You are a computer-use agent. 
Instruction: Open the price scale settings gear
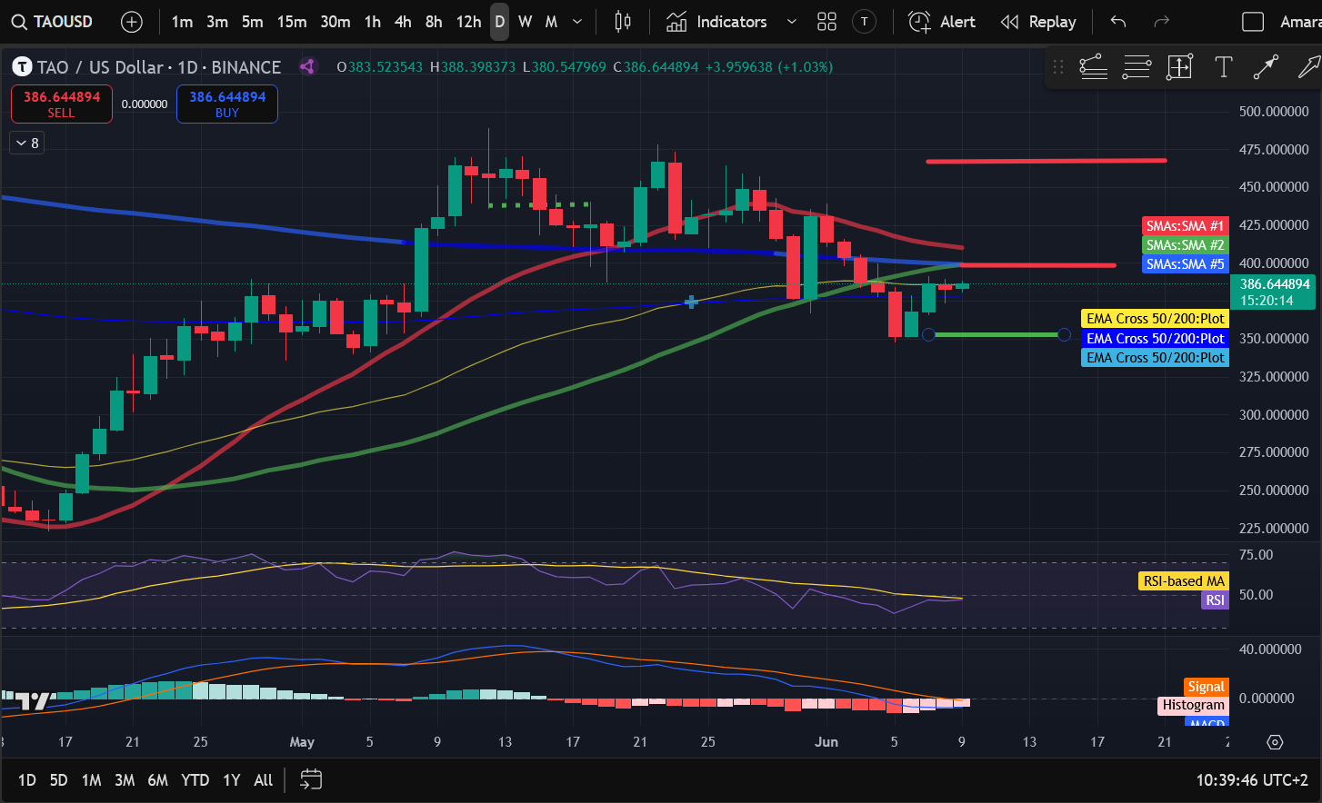(1275, 742)
